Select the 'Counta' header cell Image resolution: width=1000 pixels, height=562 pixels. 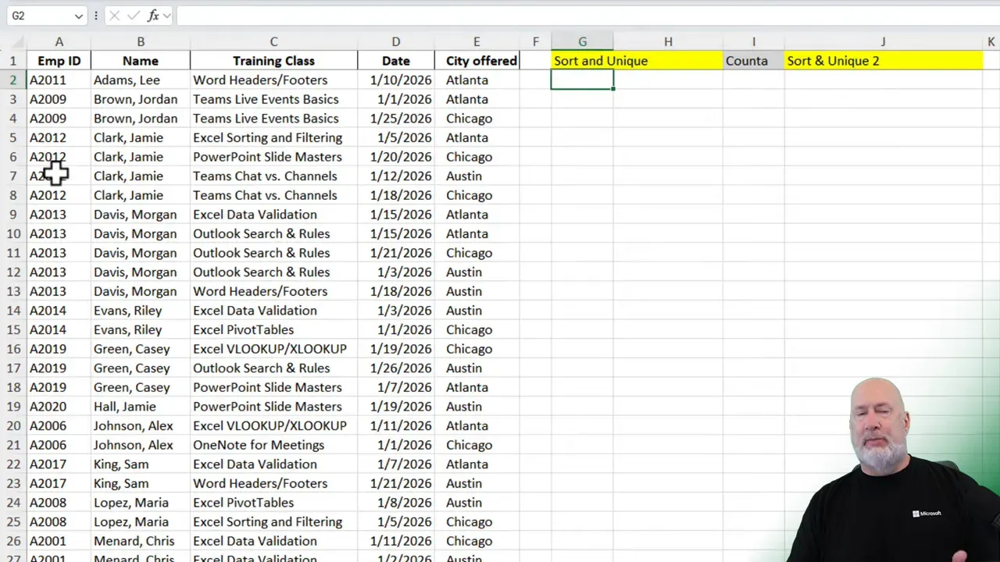[746, 60]
